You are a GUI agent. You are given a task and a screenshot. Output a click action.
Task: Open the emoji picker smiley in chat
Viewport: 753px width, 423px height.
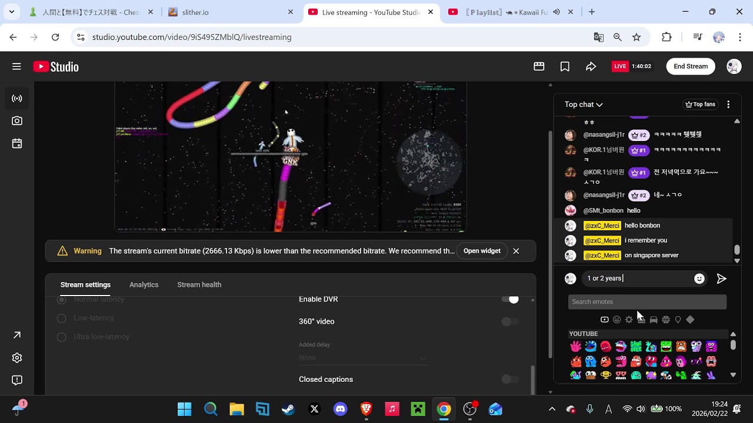[x=699, y=278]
